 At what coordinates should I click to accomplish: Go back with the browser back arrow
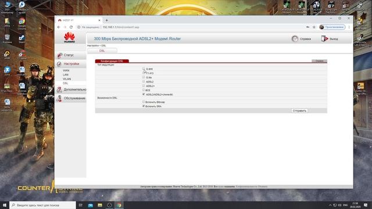click(x=59, y=27)
